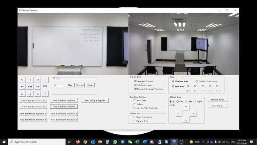257x145 pixels.
Task: Enable Camera Flip checkbox
Action: (135, 121)
